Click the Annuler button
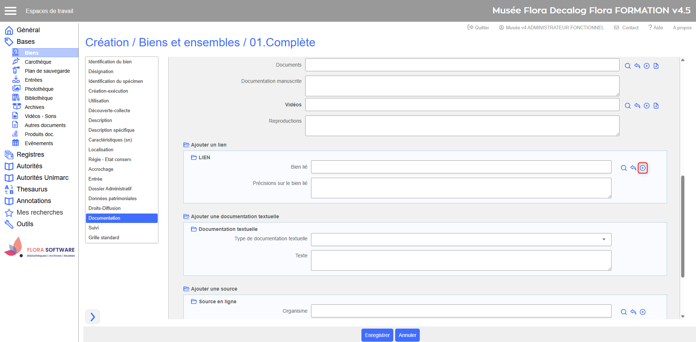696x342 pixels. click(407, 335)
